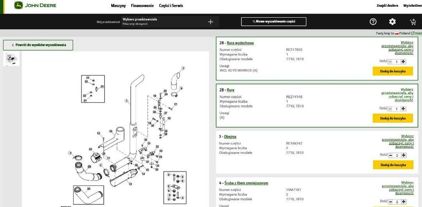
Task: Click plus icon next to Wybierz przedstawiciela
Action: [x=211, y=22]
